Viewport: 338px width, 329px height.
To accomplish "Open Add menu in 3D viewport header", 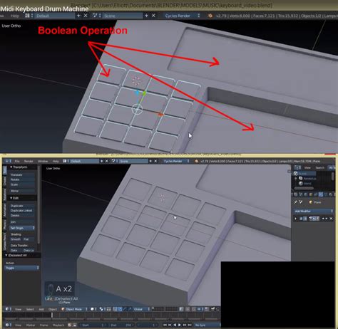I will (41, 309).
